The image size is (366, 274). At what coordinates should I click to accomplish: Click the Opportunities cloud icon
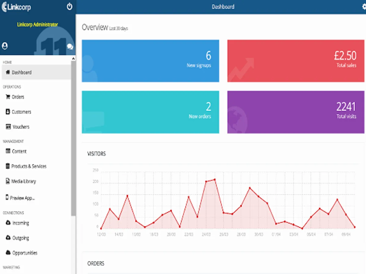[8, 253]
